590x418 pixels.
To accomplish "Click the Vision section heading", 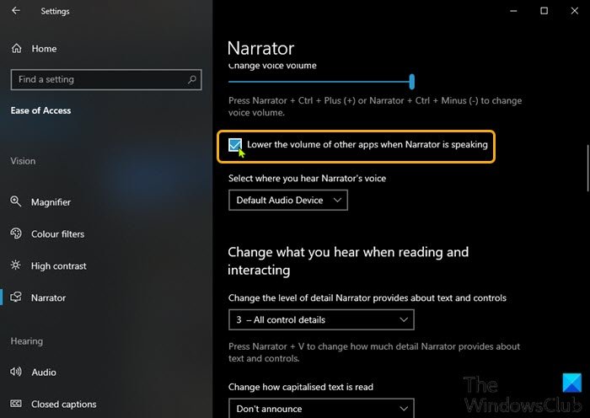I will coord(23,161).
